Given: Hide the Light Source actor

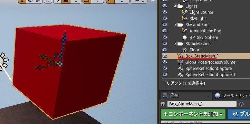Looking at the screenshot, I should point(165,12).
